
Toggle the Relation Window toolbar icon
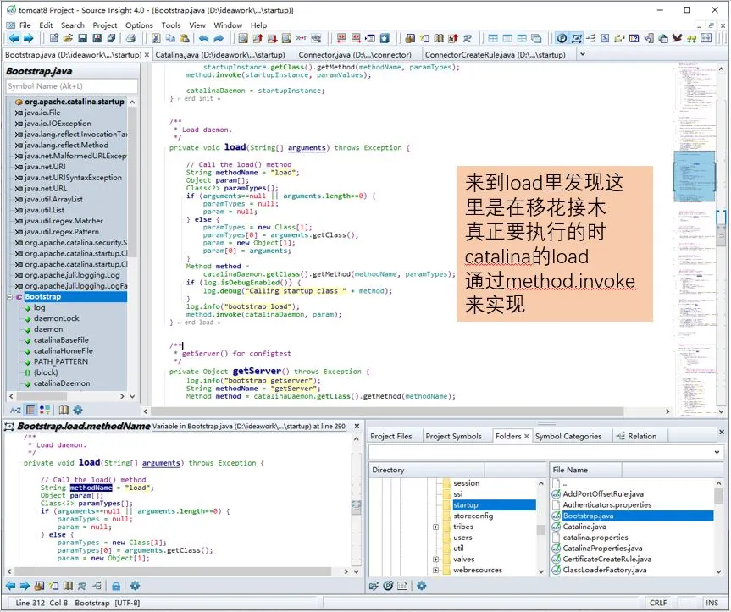[x=590, y=39]
